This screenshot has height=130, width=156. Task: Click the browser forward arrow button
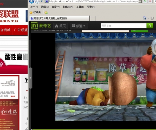coord(37,2)
